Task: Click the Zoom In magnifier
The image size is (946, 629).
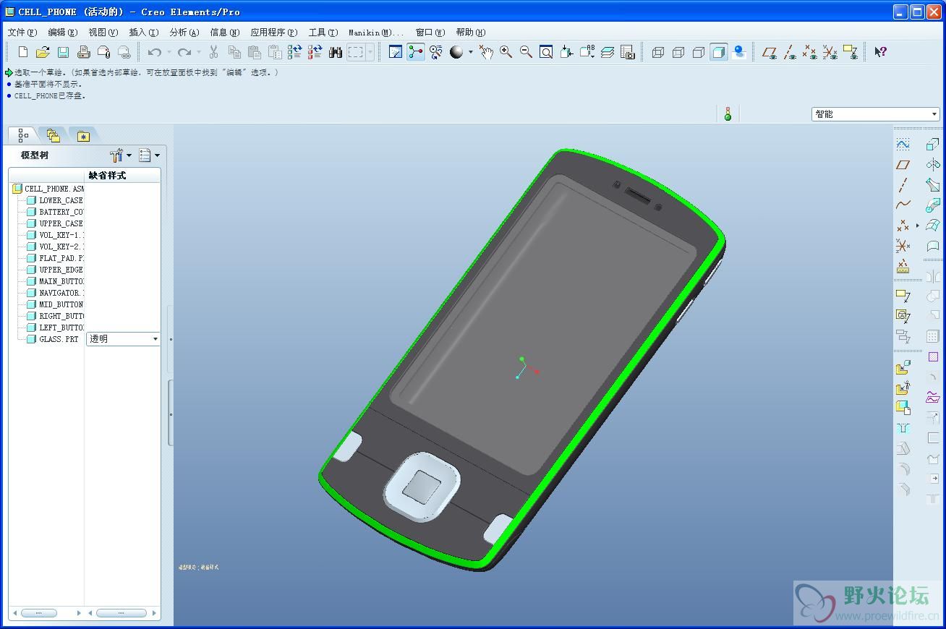Action: tap(506, 52)
